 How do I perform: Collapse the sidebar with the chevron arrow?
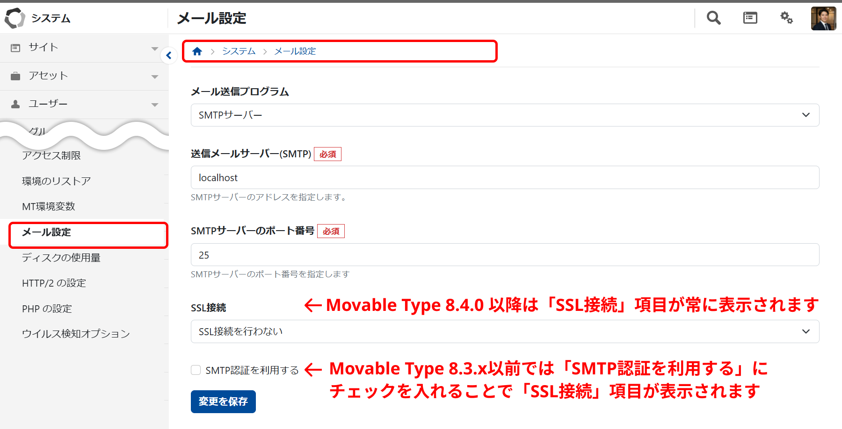[x=168, y=55]
